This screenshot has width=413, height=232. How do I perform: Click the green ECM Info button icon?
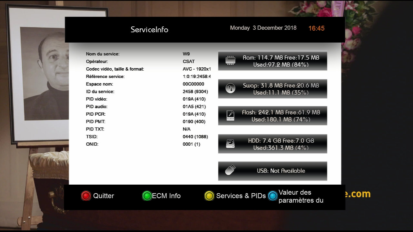[147, 196]
